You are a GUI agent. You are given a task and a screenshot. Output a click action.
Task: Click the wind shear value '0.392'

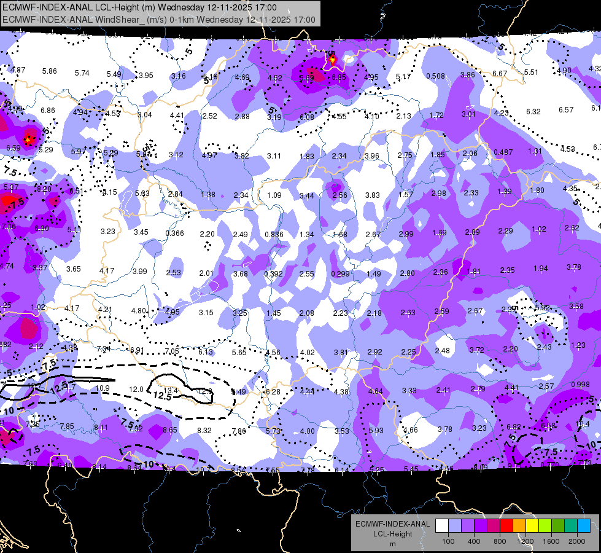(x=274, y=274)
